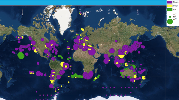The height and width of the screenshot is (100, 179).
Task: Select the lone purple marker in Siberia
Action: click(x=116, y=41)
